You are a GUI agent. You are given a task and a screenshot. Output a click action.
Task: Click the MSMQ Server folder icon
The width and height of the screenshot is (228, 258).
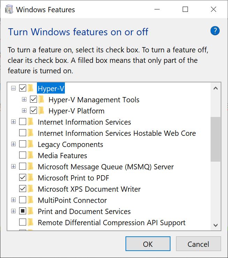[x=30, y=167]
